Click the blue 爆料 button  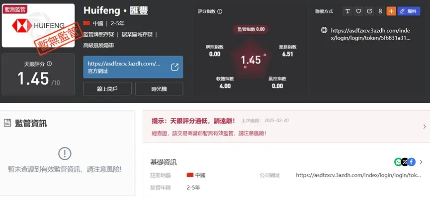coord(409,11)
